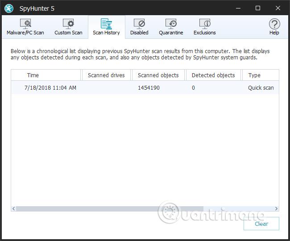Click the horizontal scrollbar right arrow

(276, 208)
